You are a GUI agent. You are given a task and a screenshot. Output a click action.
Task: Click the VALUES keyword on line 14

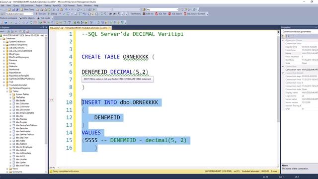coord(91,133)
